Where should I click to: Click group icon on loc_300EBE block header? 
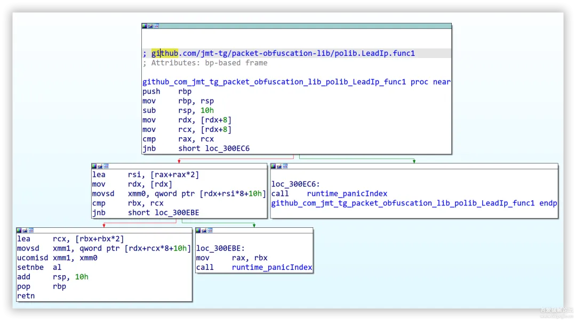pos(210,231)
